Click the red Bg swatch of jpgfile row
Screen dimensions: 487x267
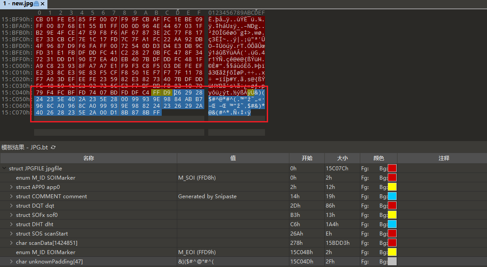392,169
